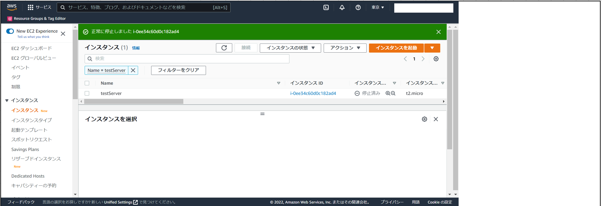The width and height of the screenshot is (602, 206).
Task: Open the help question mark icon
Action: pyautogui.click(x=358, y=7)
